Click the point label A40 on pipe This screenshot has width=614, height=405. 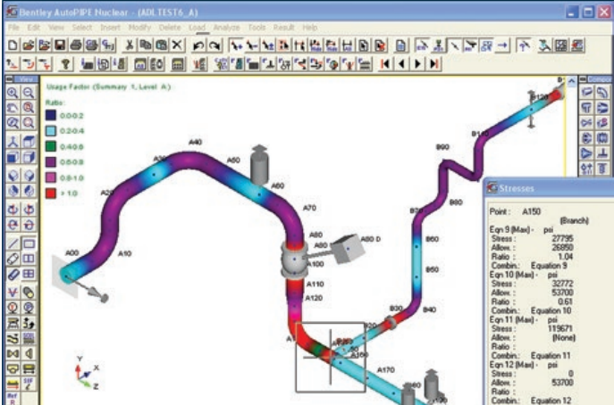[195, 142]
